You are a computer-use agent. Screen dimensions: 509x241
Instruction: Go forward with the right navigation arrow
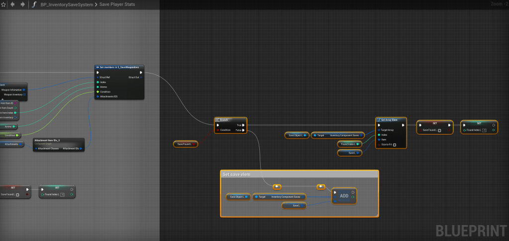(22, 4)
